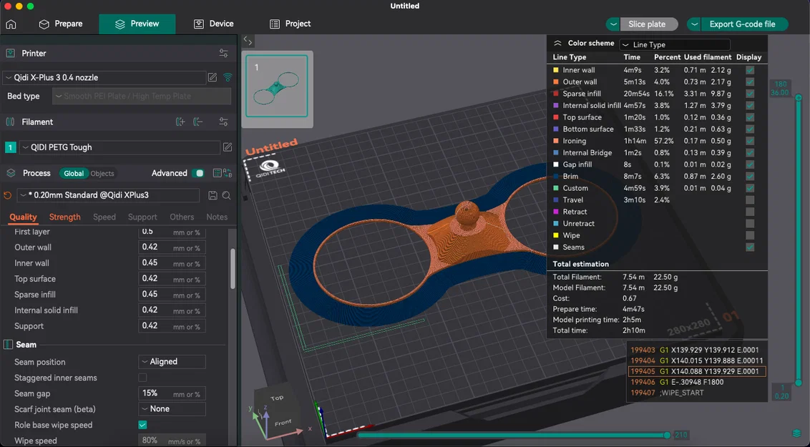Switch to the Project tab
Viewport: 810px width, 447px height.
click(x=291, y=24)
